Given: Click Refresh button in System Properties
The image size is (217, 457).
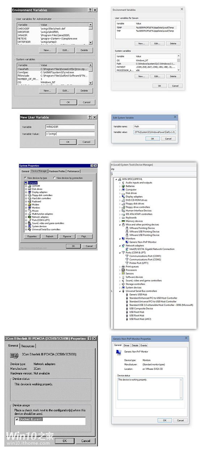Looking at the screenshot, I should coord(50,236).
